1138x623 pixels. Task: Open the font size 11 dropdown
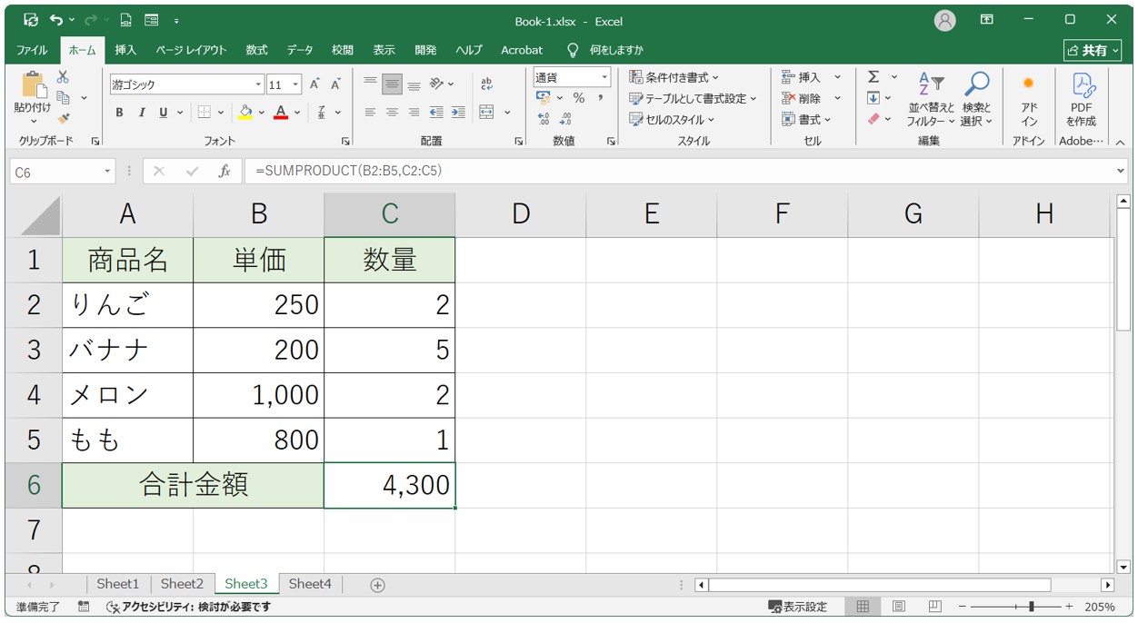(296, 84)
